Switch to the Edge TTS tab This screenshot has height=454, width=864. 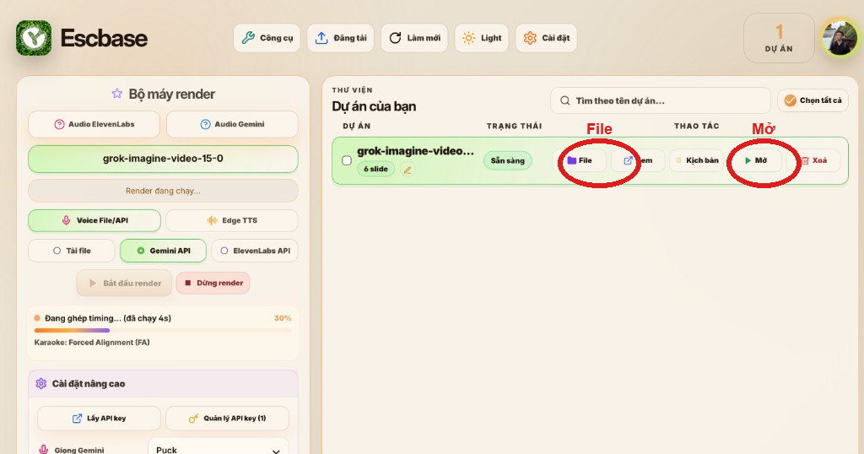(x=232, y=220)
